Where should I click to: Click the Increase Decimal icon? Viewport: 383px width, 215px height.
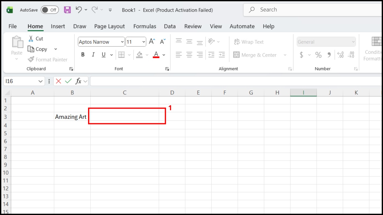(340, 55)
